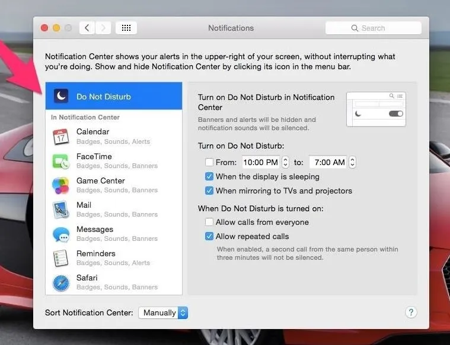Viewport: 450px width, 345px height.
Task: Minimize window with the yellow button
Action: point(56,28)
